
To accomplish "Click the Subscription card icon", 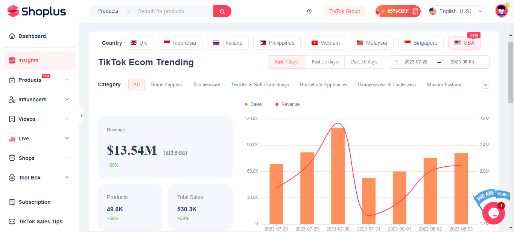I will (12, 202).
